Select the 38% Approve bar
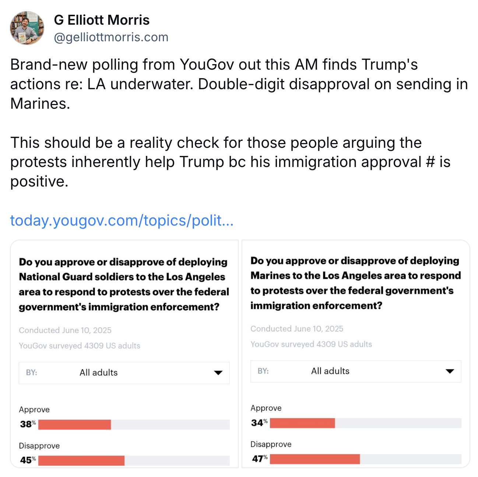This screenshot has height=477, width=478. point(75,424)
